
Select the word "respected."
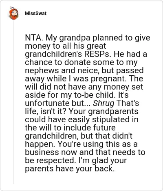tap(56, 161)
